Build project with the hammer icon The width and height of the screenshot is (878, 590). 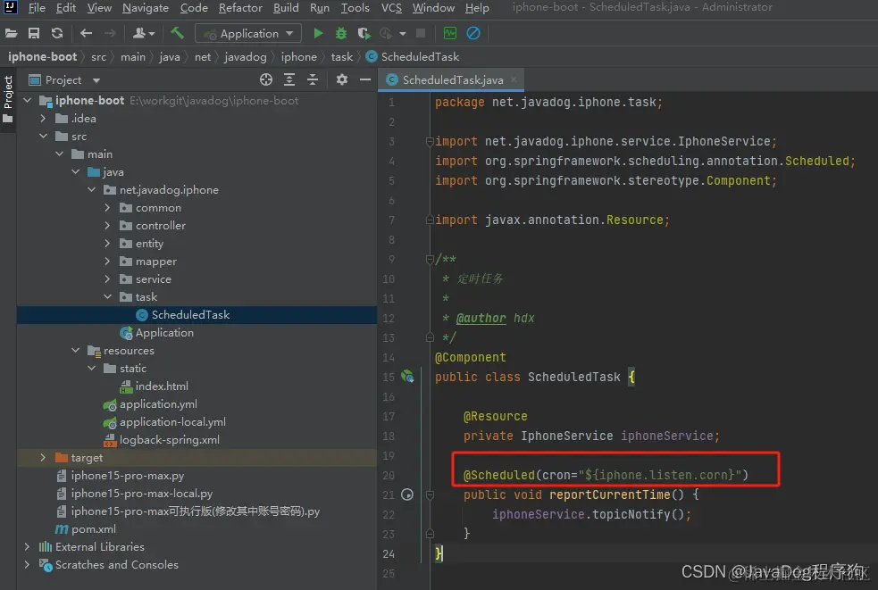(177, 33)
